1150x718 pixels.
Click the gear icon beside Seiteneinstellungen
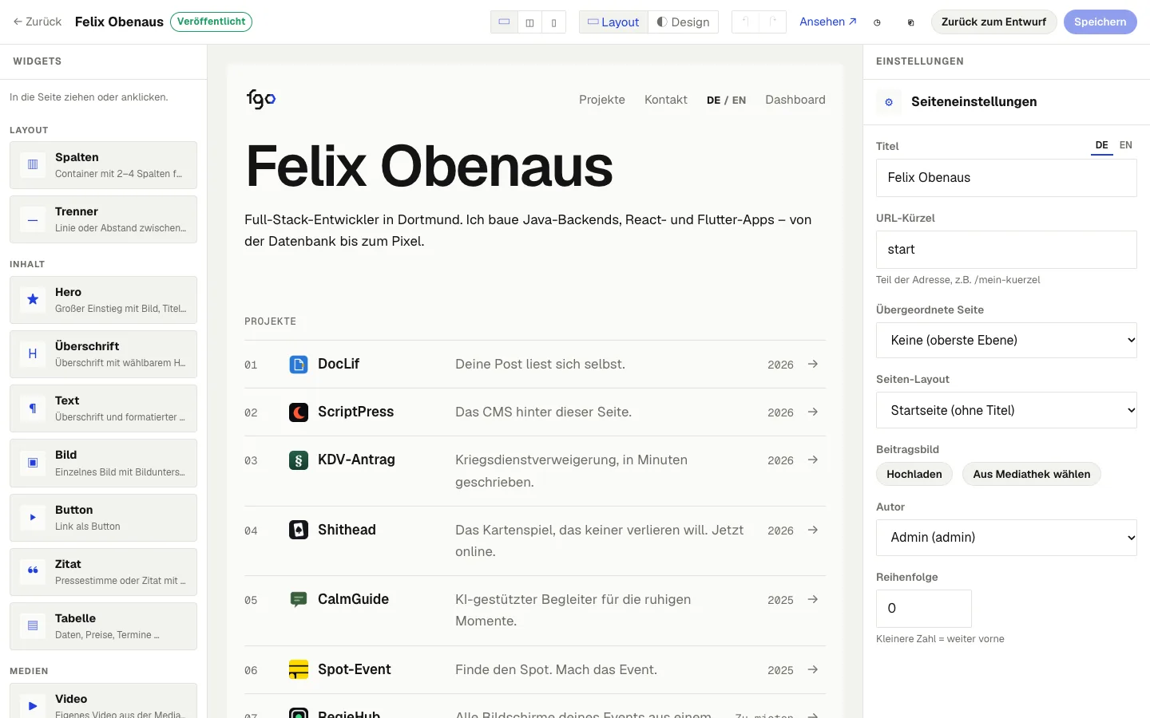pyautogui.click(x=889, y=102)
